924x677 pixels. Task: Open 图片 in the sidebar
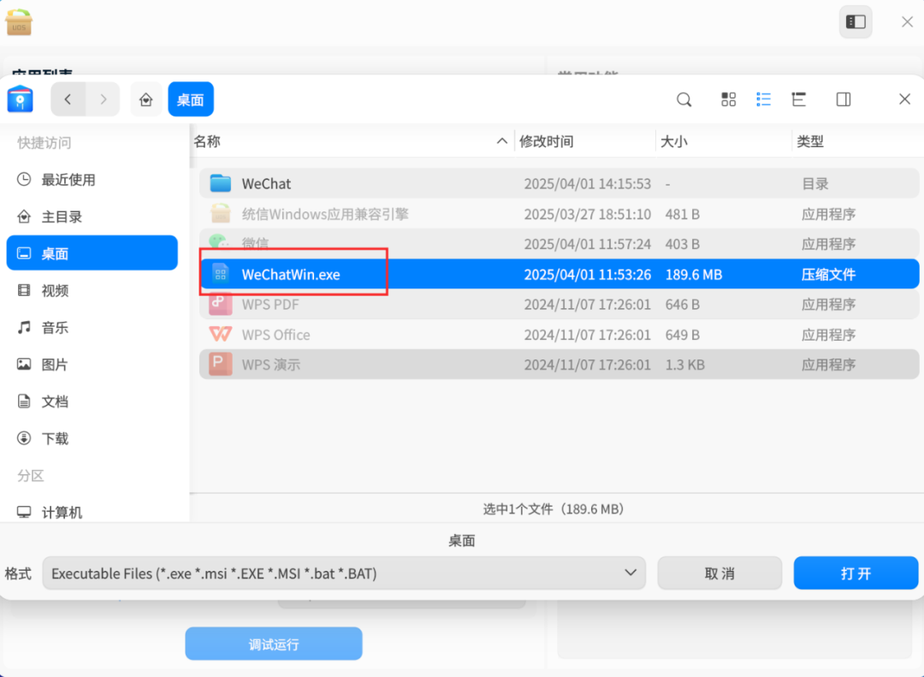click(92, 365)
